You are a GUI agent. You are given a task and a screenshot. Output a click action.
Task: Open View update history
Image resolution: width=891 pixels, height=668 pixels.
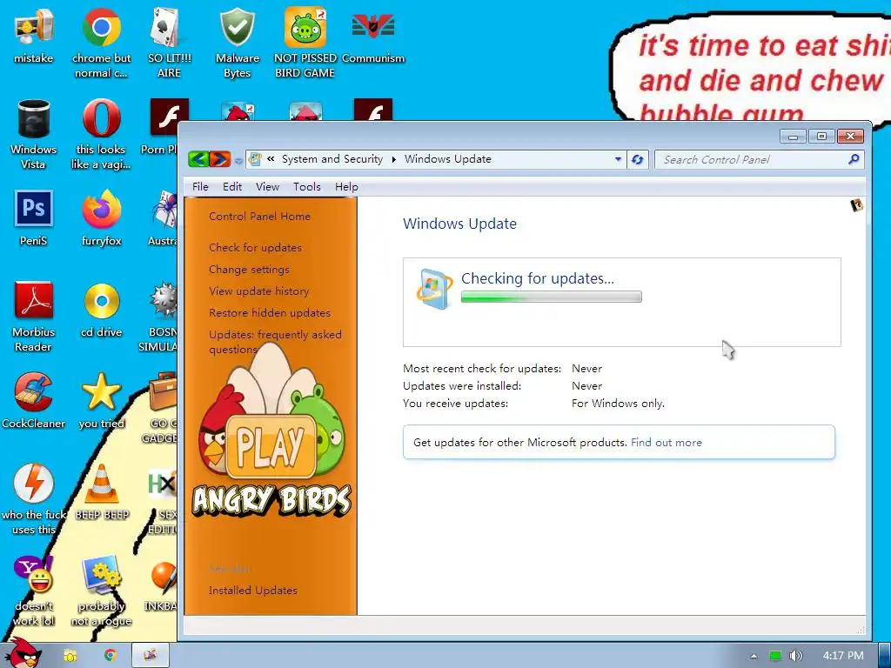[x=259, y=291]
